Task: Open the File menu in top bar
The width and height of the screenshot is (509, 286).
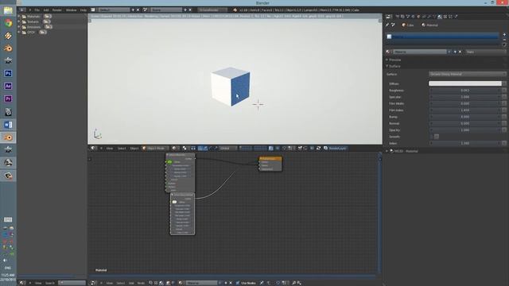Action: tap(37, 10)
